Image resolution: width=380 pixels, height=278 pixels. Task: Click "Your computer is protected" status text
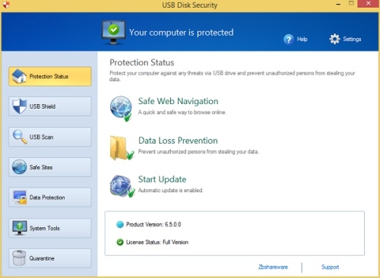[x=181, y=33]
